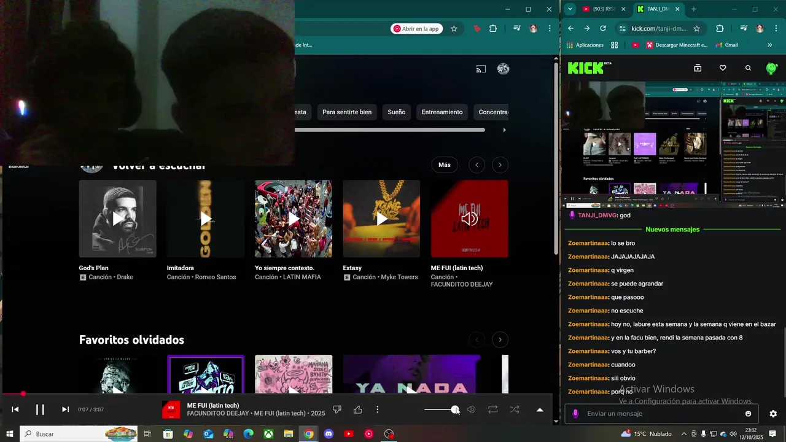Viewport: 786px width, 442px height.
Task: Play God's Plan album thumbnail
Action: 118,219
